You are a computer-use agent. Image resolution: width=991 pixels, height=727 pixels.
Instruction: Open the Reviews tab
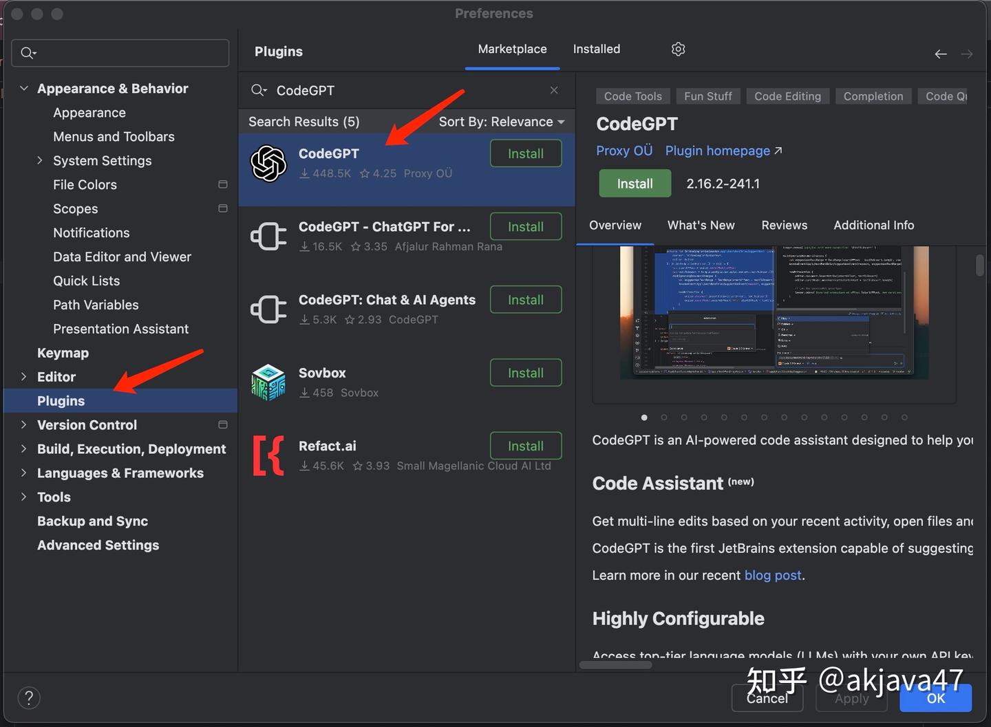tap(784, 225)
